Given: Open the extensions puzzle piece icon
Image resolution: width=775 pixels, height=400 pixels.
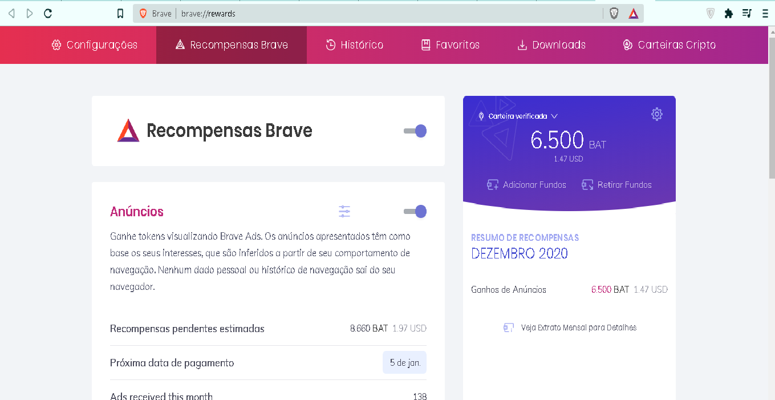Looking at the screenshot, I should point(728,14).
